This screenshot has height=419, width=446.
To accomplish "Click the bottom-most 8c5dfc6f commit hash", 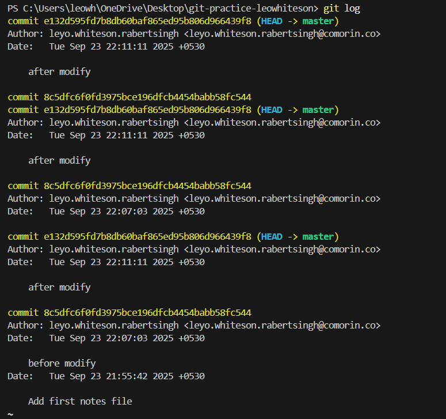I will click(x=147, y=312).
